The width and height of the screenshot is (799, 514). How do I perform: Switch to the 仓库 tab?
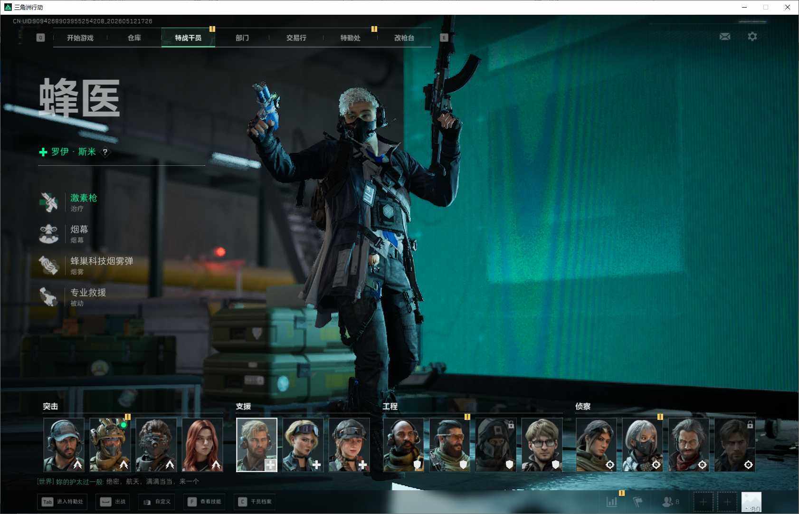coord(134,38)
